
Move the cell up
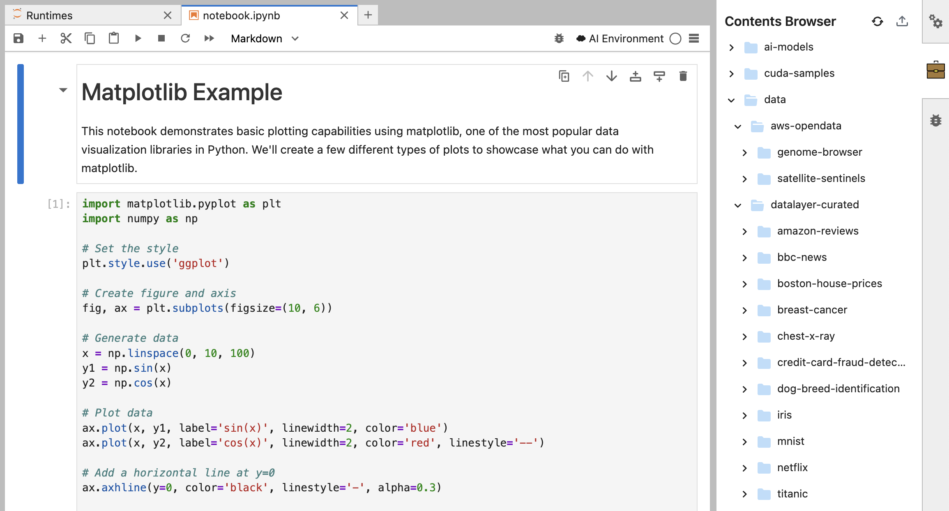(588, 76)
